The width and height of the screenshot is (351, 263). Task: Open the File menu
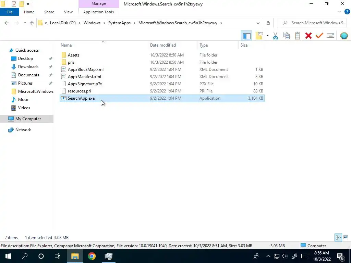pyautogui.click(x=9, y=12)
